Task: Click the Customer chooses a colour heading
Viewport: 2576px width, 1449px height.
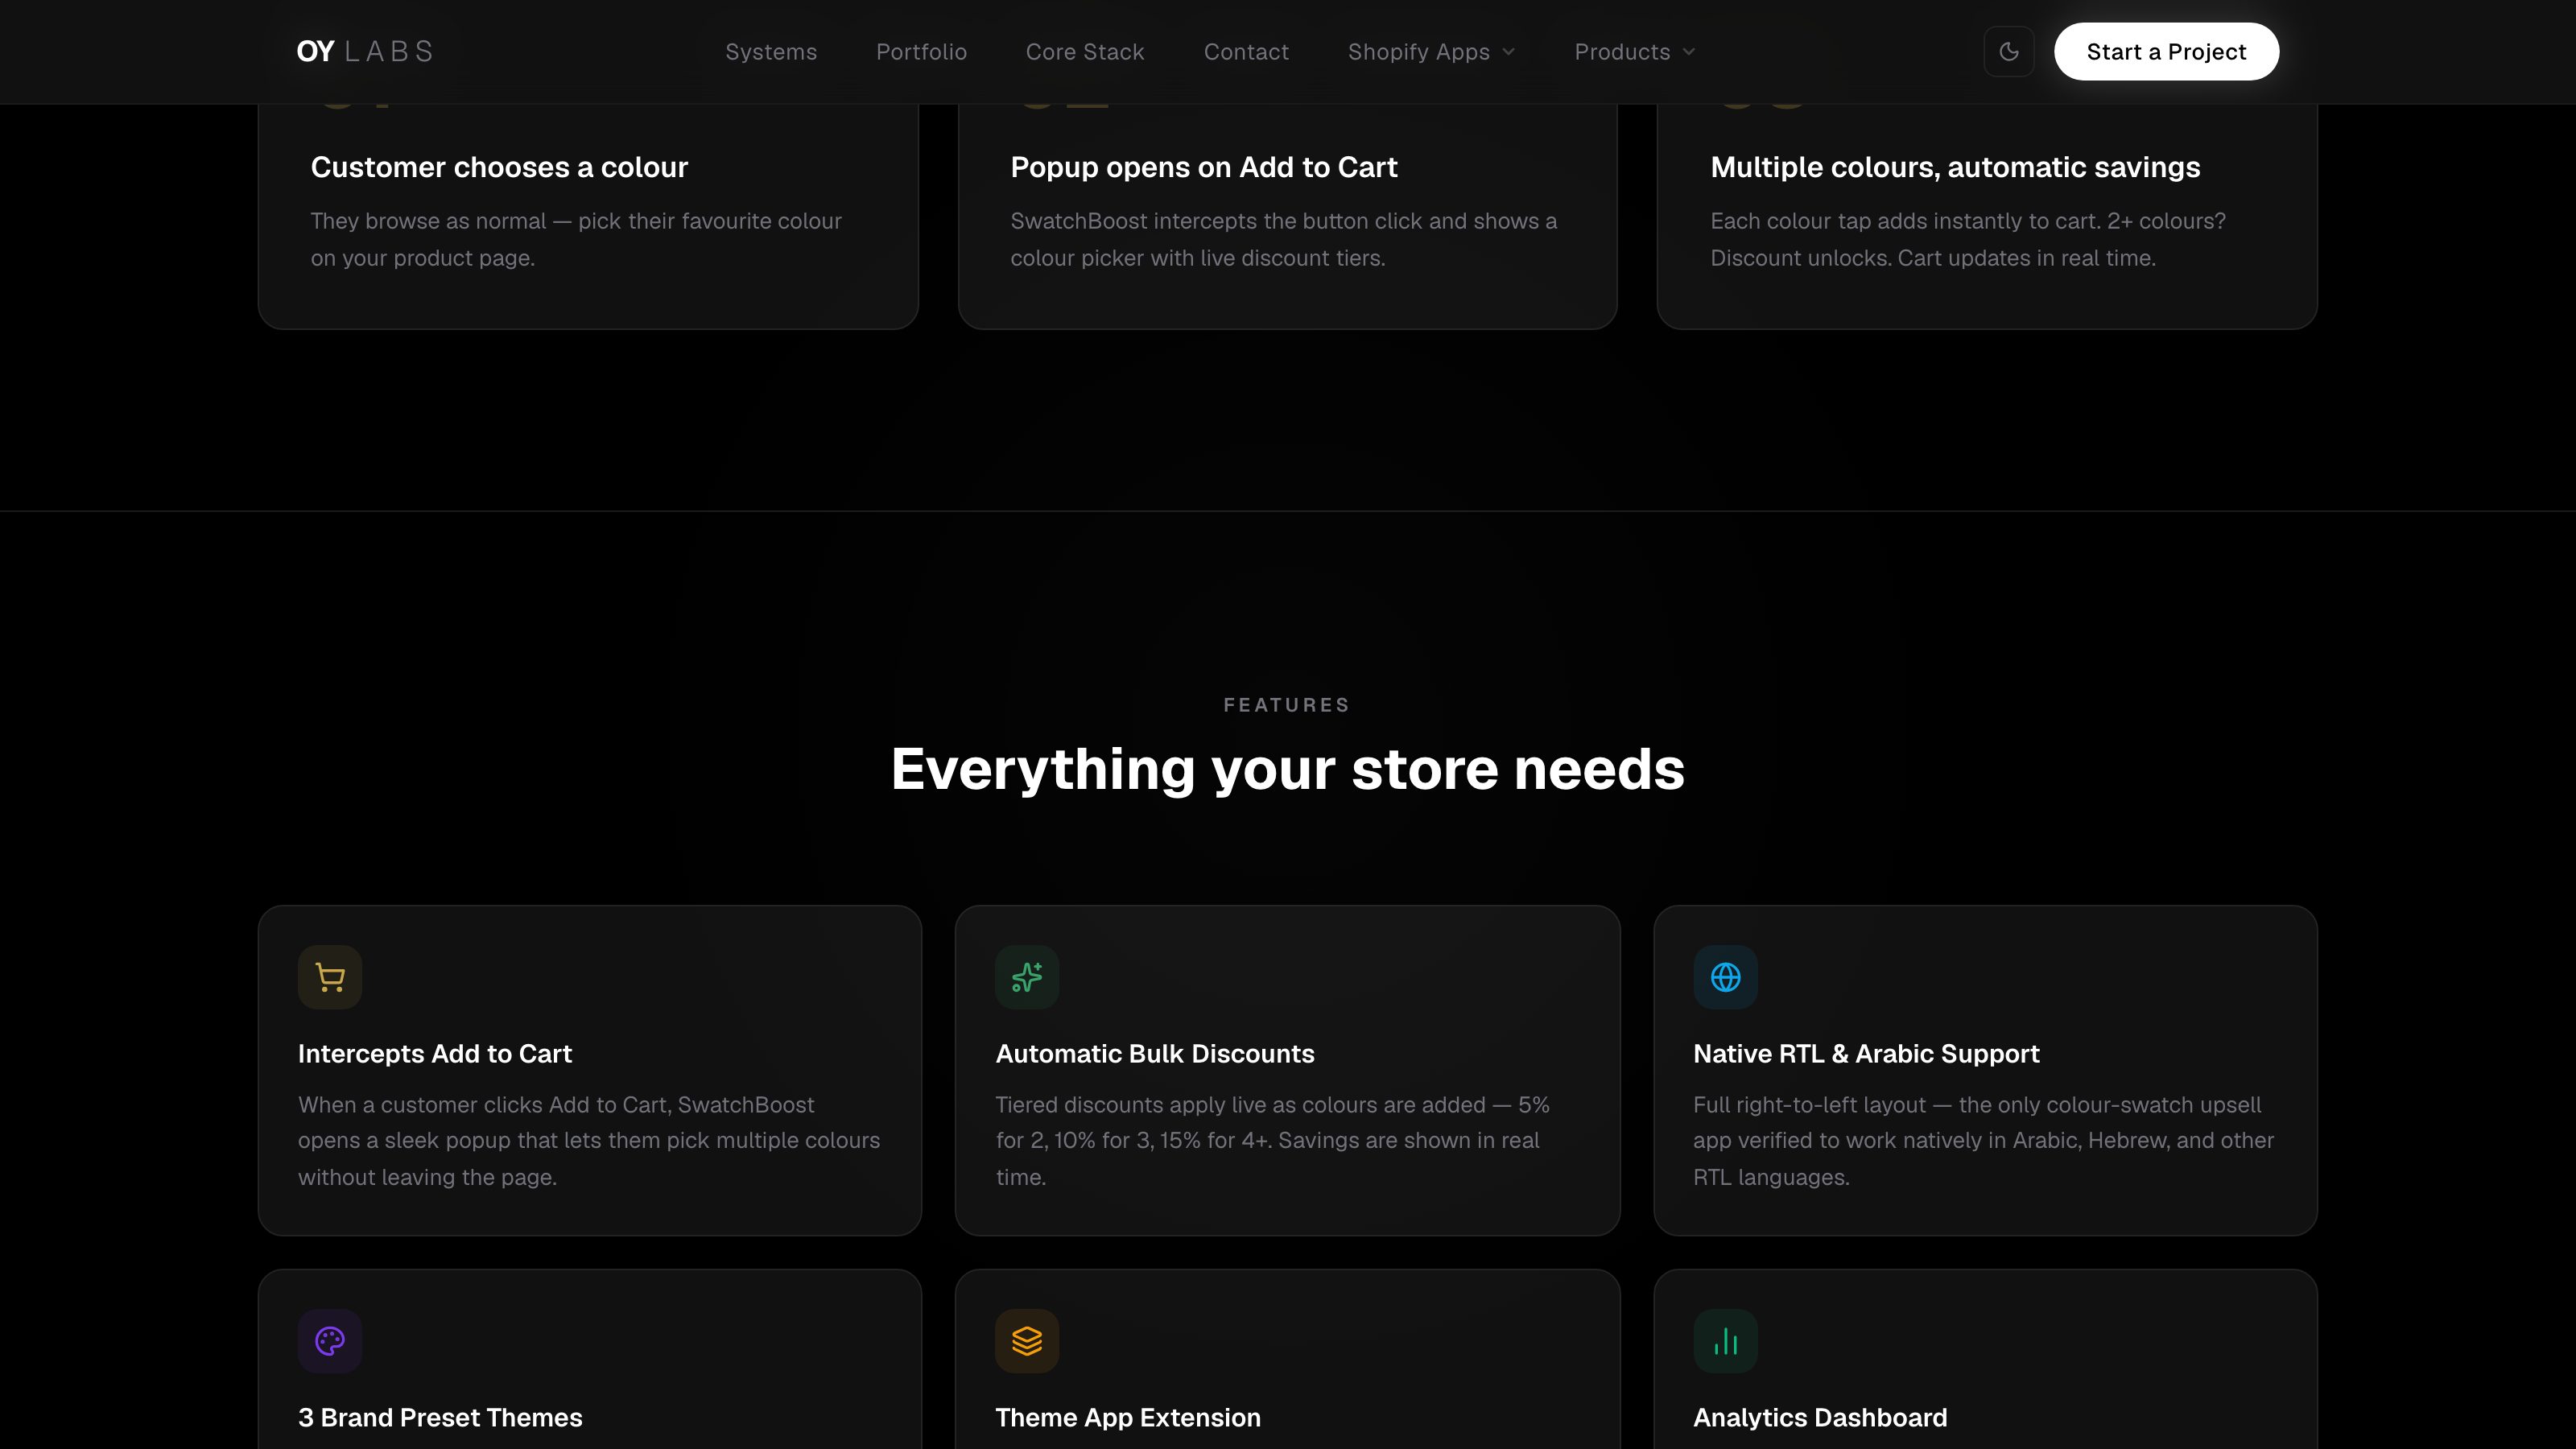Action: [499, 167]
